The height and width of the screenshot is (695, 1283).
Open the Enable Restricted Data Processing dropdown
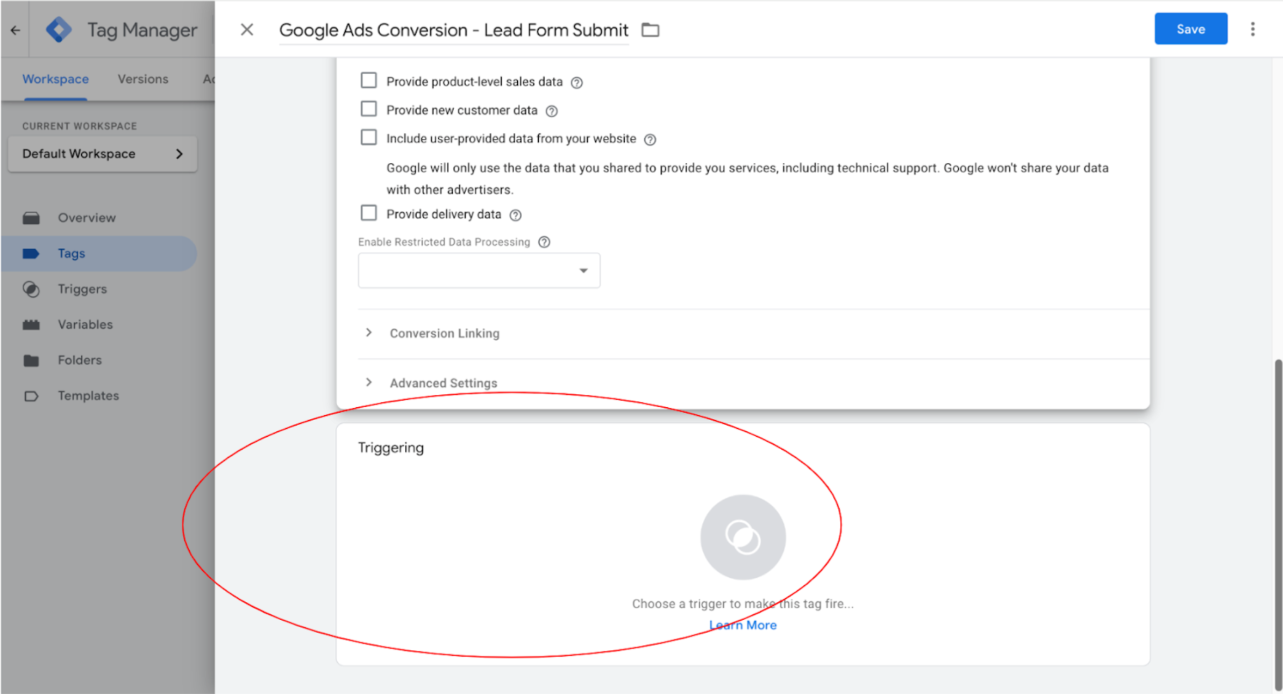click(479, 271)
